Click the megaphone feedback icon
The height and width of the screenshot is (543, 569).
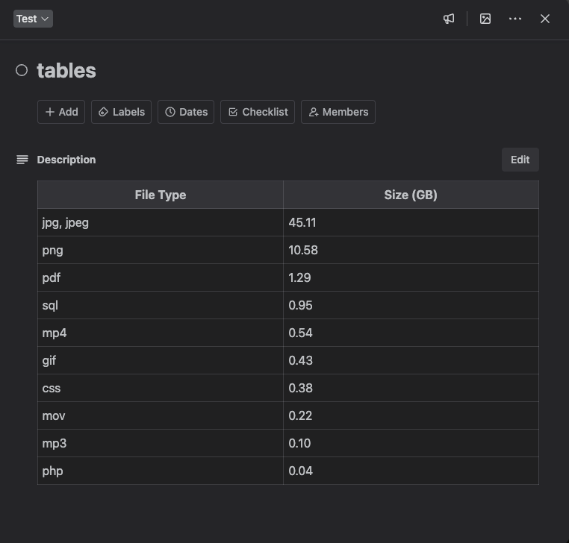click(x=449, y=19)
